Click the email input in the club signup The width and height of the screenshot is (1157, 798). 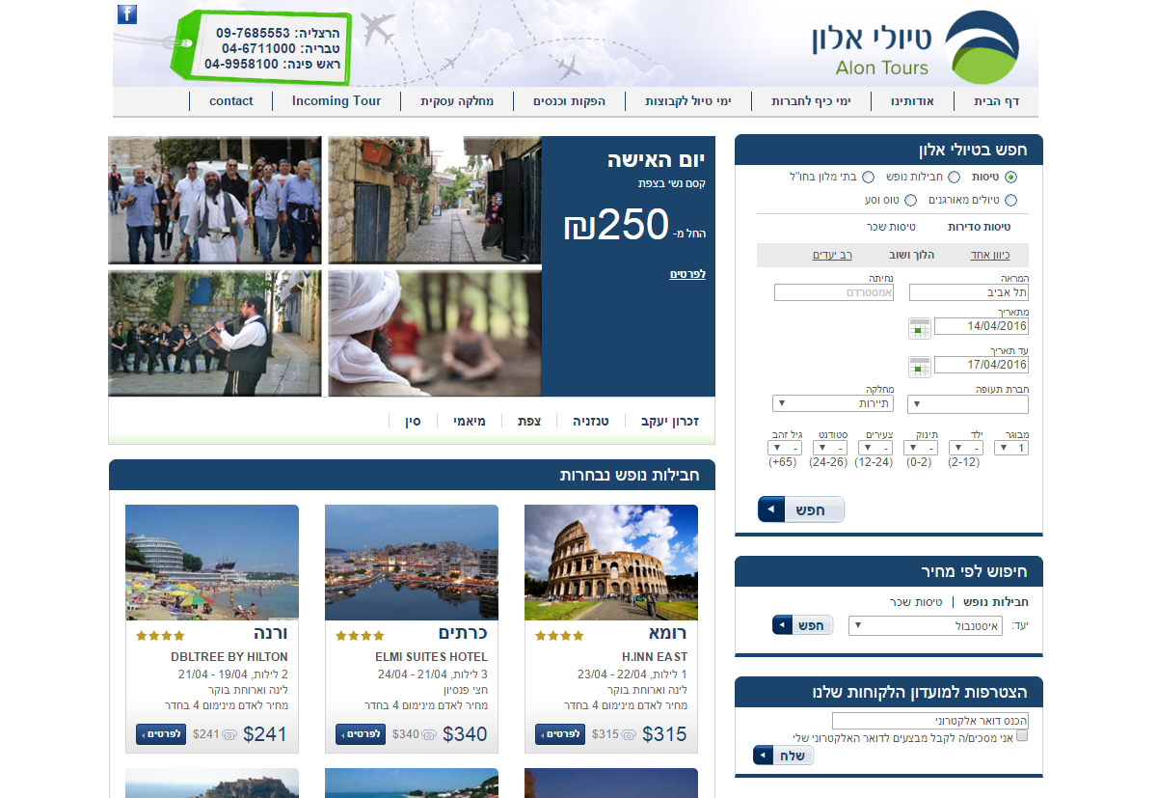tap(930, 721)
